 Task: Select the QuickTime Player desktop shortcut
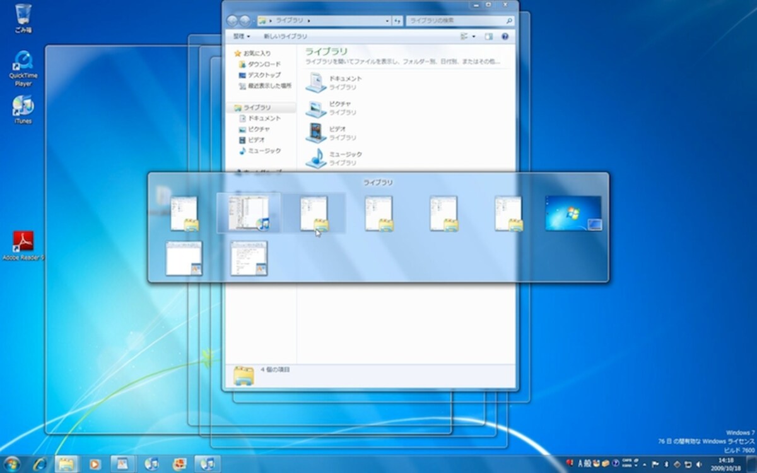23,68
